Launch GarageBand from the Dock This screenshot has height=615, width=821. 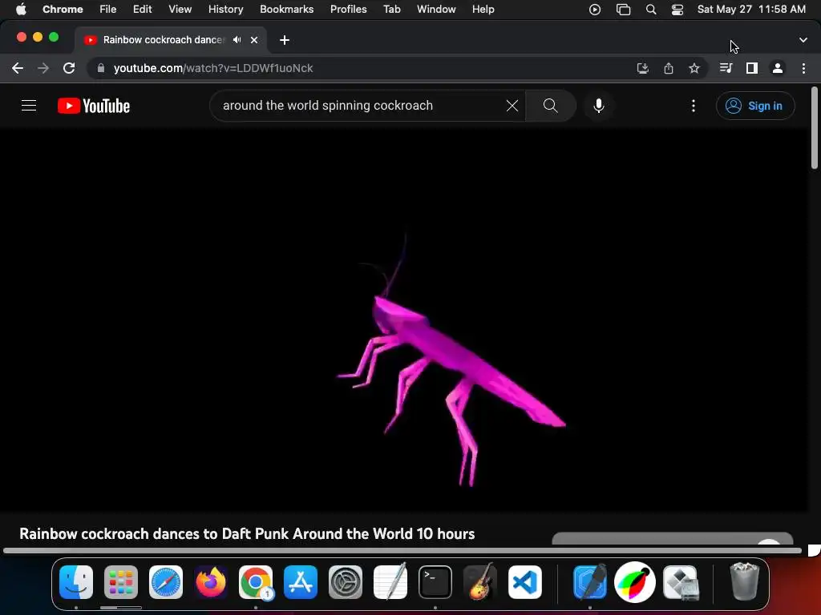480,582
